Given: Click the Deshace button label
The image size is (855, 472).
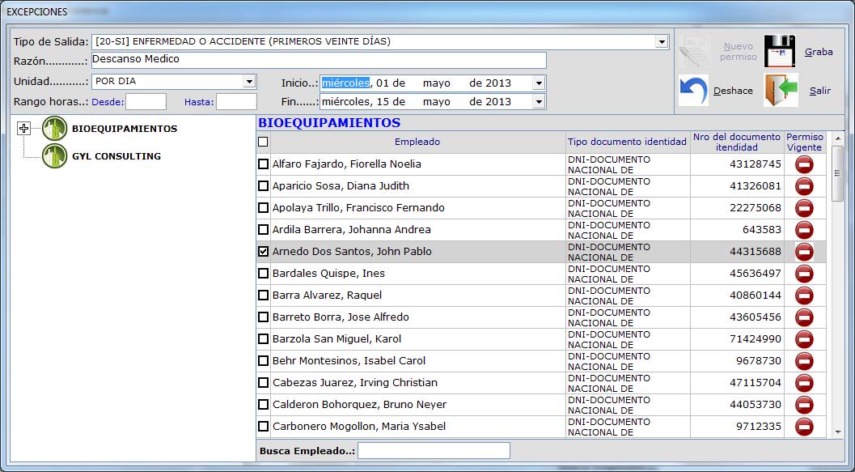Looking at the screenshot, I should (x=733, y=91).
